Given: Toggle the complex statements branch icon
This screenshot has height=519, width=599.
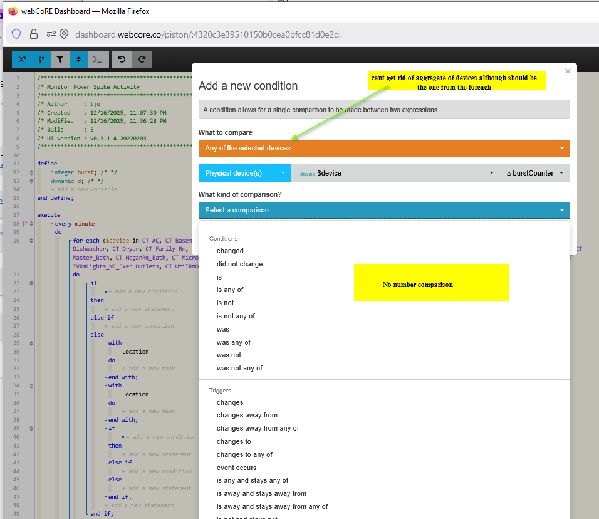Looking at the screenshot, I should [41, 60].
